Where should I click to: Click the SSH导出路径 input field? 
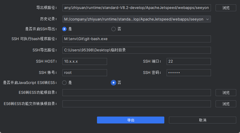click(136, 50)
